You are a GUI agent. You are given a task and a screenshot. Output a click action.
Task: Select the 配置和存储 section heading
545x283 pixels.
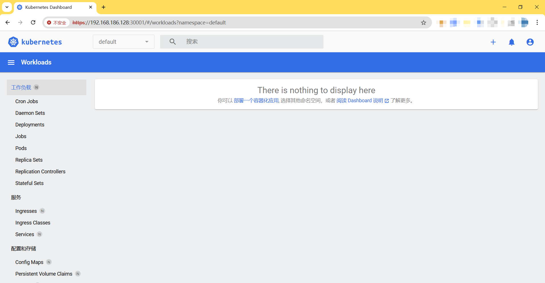[x=24, y=249]
